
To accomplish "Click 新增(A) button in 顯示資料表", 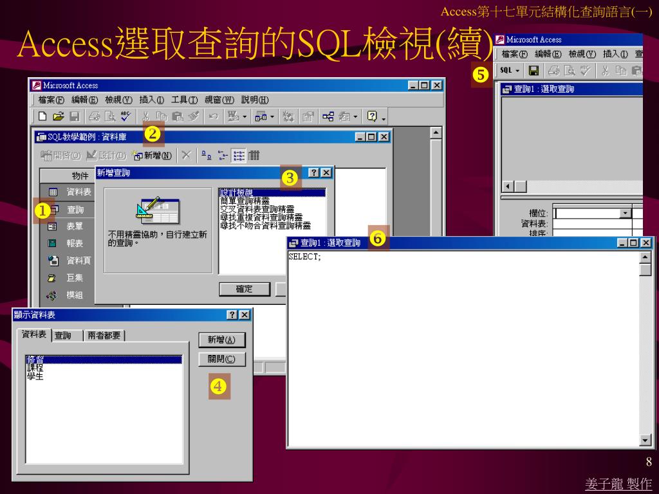I will tap(221, 340).
